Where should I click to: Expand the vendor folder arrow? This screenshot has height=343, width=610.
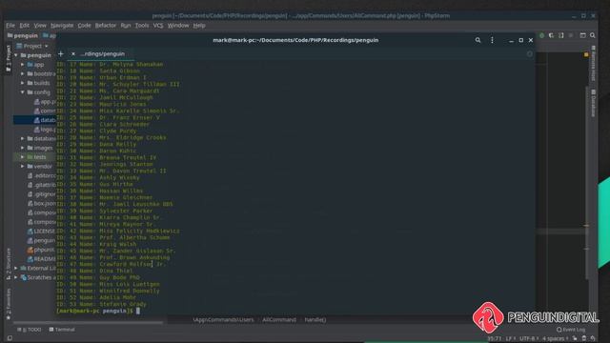click(x=23, y=166)
